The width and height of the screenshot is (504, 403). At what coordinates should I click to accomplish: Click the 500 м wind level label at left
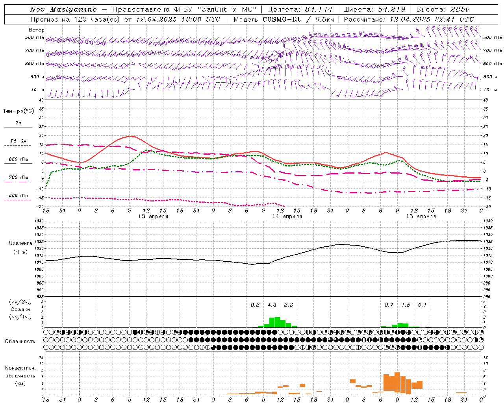coord(38,77)
